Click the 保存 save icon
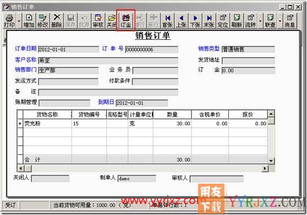This screenshot has width=307, height=215. click(70, 21)
